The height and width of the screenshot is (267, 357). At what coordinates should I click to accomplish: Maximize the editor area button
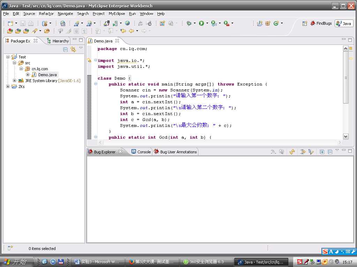pos(350,40)
